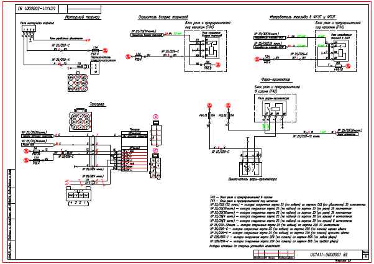
Task: Click the legend line beginning 'ХР 229/805-Г'
Action: click(x=273, y=237)
